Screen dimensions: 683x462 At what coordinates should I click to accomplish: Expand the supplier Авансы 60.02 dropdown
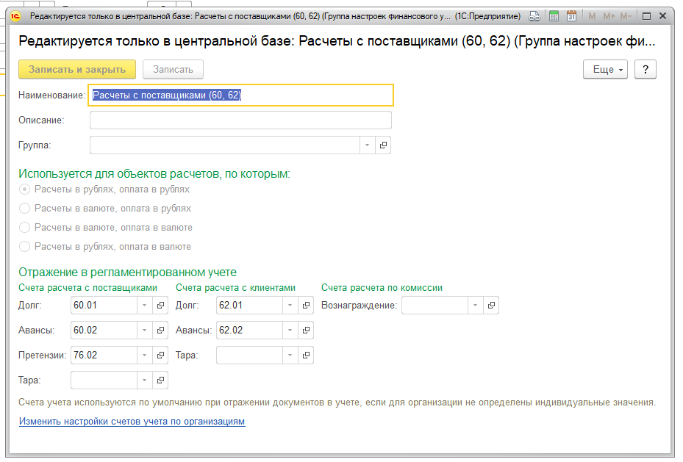pos(144,331)
